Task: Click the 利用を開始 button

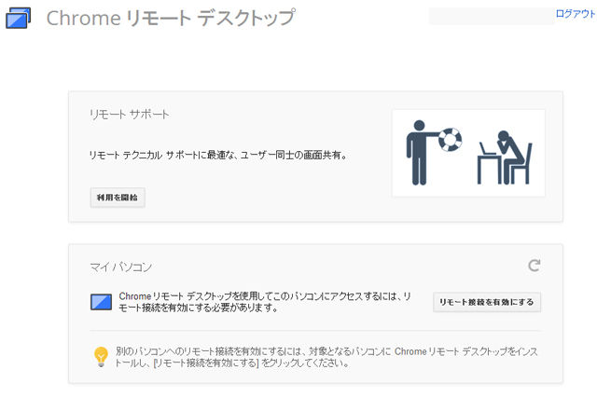Action: (x=118, y=198)
